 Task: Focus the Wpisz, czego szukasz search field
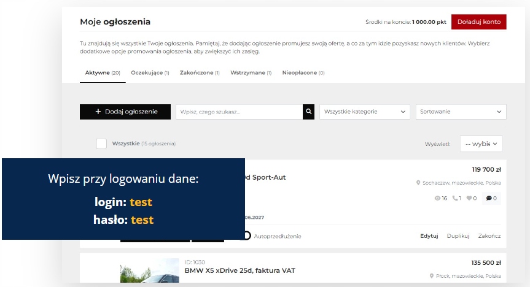[239, 112]
